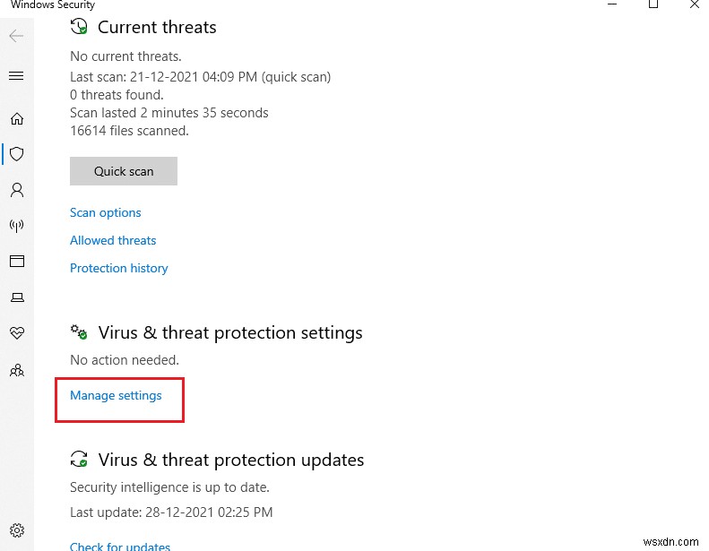Click the Current threats heading icon
The width and height of the screenshot is (709, 551).
click(80, 28)
